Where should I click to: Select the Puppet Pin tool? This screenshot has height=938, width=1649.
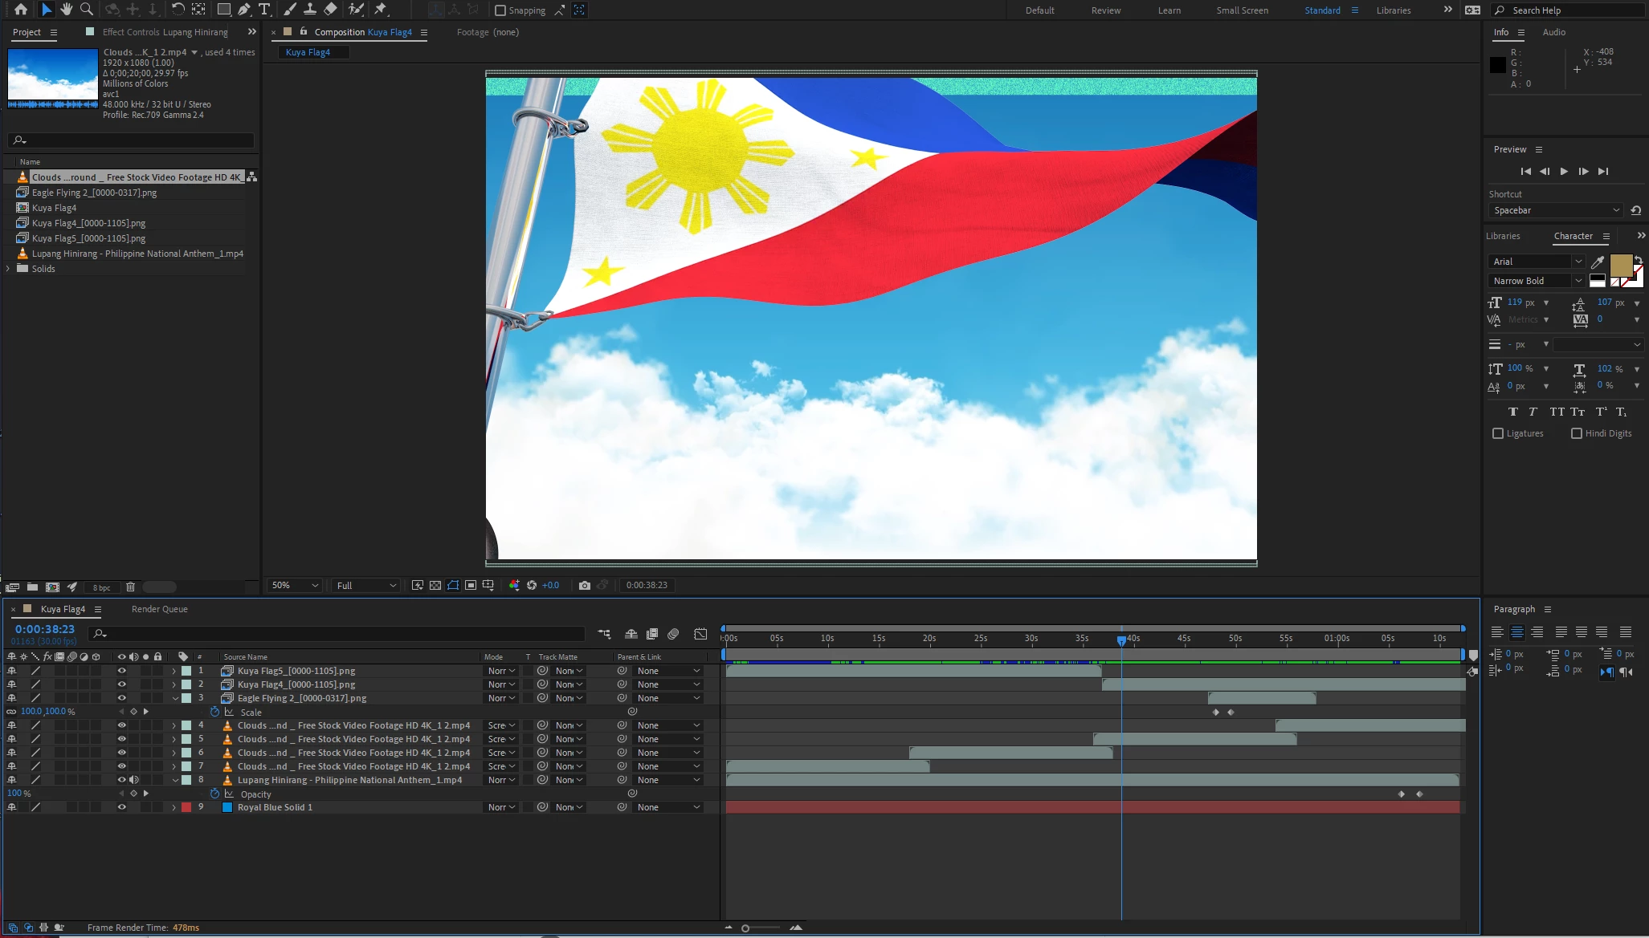click(x=381, y=10)
